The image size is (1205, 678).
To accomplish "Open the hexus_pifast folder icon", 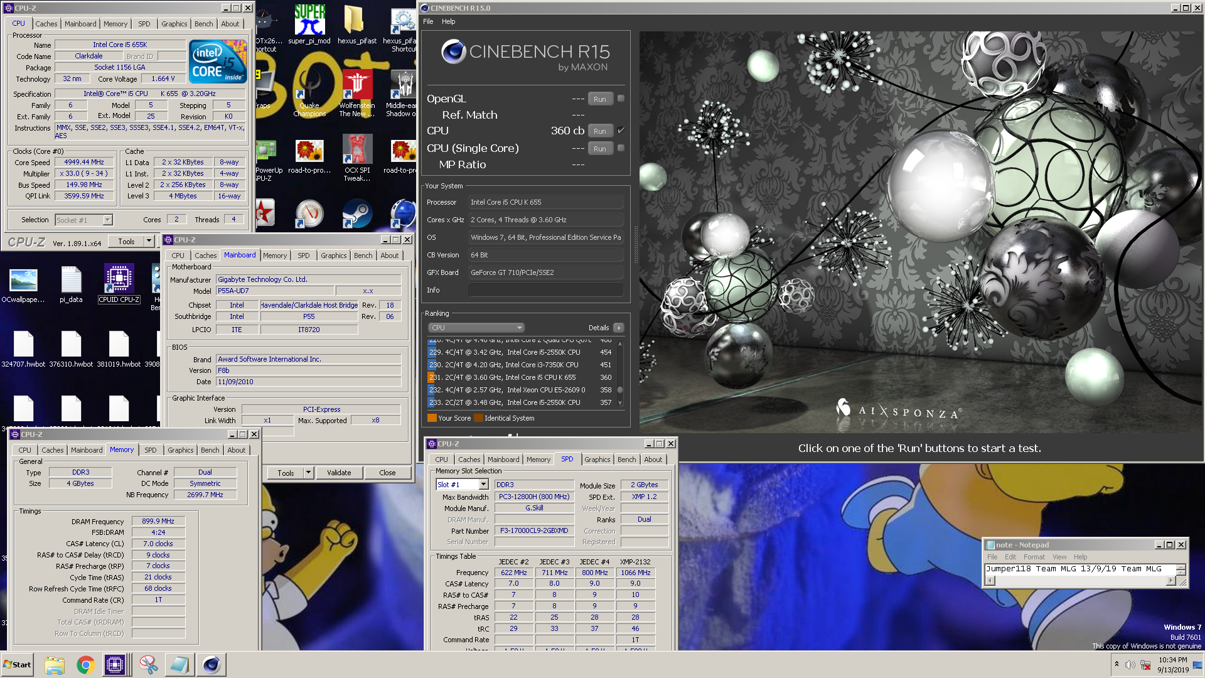I will (356, 25).
